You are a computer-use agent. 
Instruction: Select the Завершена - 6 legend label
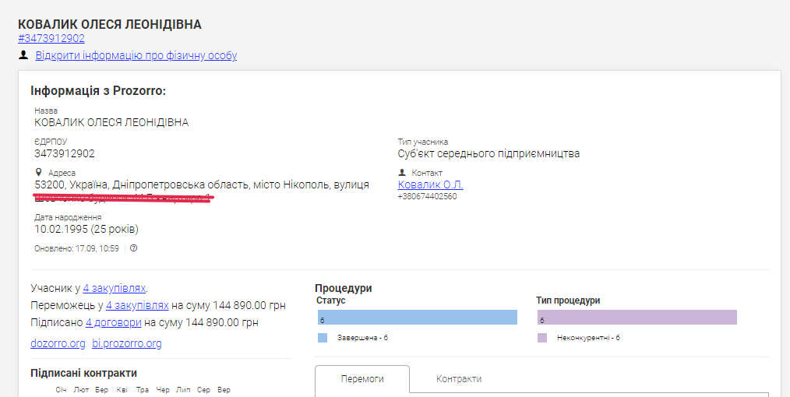pos(362,338)
